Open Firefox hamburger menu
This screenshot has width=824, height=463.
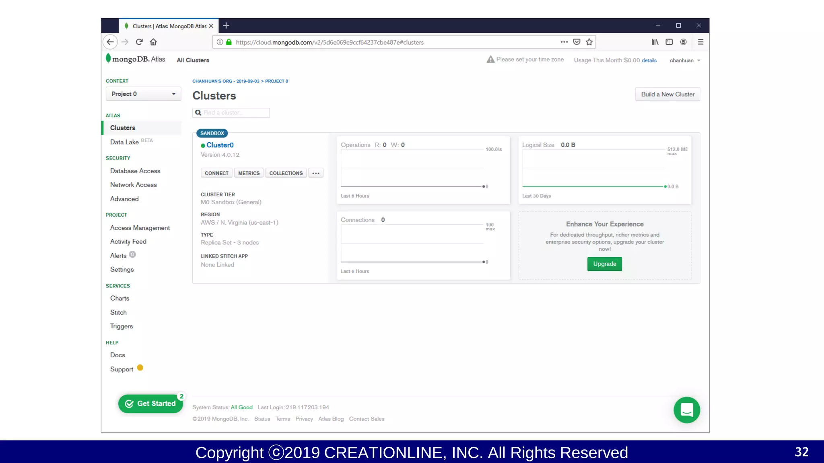pos(700,42)
